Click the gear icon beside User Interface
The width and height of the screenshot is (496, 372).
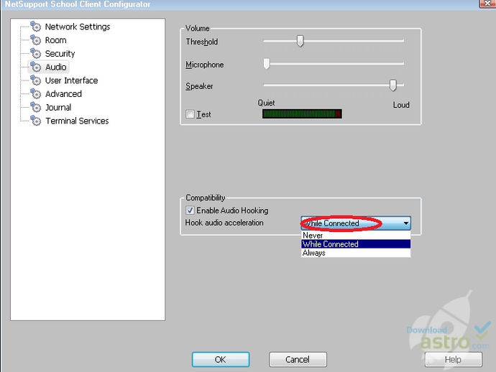click(35, 80)
